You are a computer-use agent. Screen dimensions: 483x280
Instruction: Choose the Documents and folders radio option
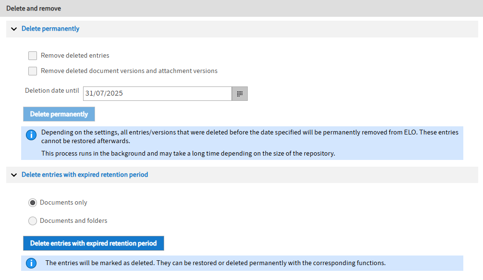pyautogui.click(x=33, y=221)
